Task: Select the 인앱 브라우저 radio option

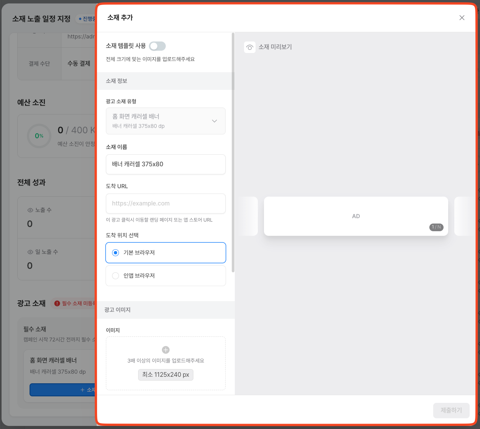Action: click(115, 276)
